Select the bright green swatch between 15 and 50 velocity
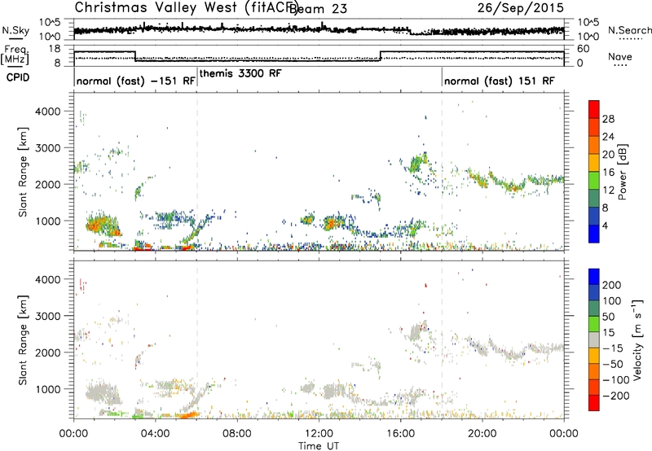 point(594,324)
